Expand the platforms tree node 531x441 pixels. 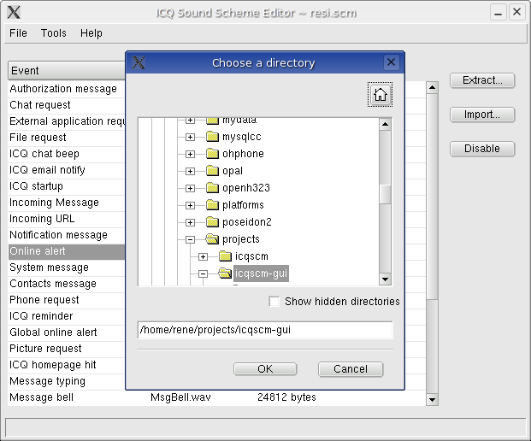[190, 205]
